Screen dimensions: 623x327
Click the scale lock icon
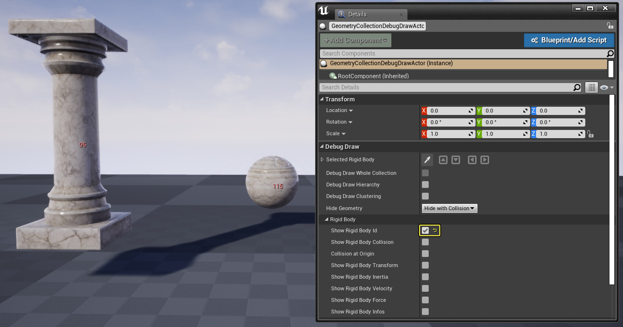(x=591, y=134)
